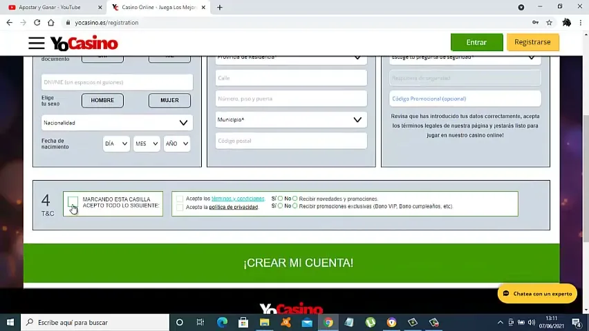Screen dimensions: 589x331
Task: Open Task View on the taskbar
Action: pos(200,322)
